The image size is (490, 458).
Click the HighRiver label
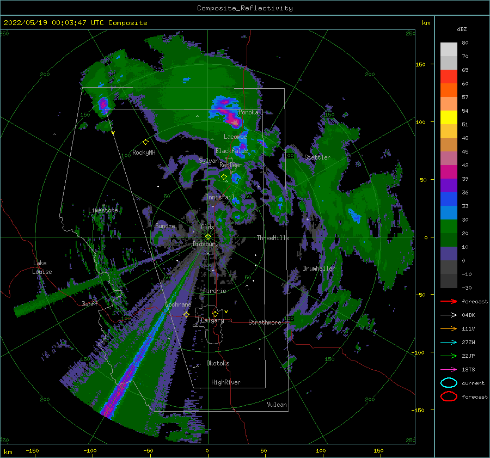coord(226,382)
